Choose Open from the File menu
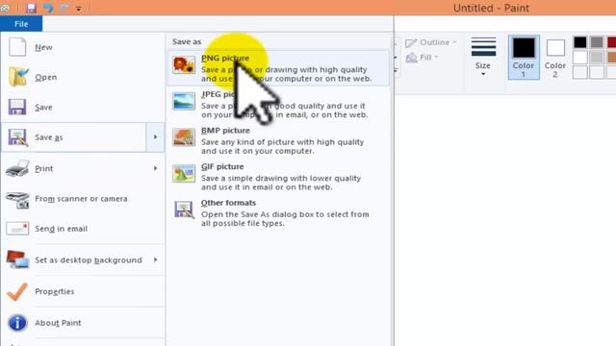The image size is (616, 346). (83, 77)
